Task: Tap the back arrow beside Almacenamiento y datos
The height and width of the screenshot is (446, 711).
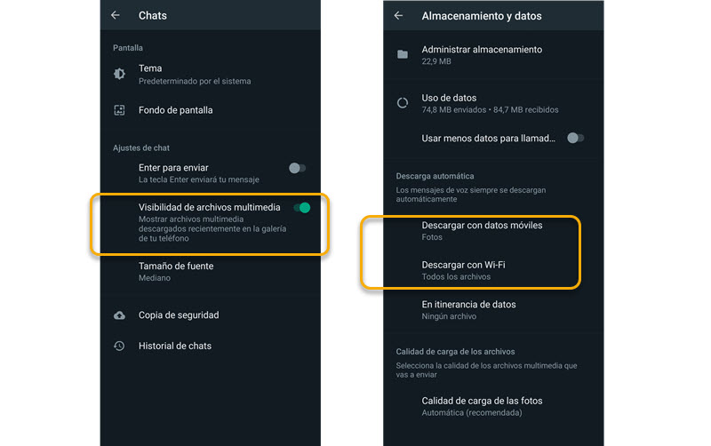Action: point(398,16)
